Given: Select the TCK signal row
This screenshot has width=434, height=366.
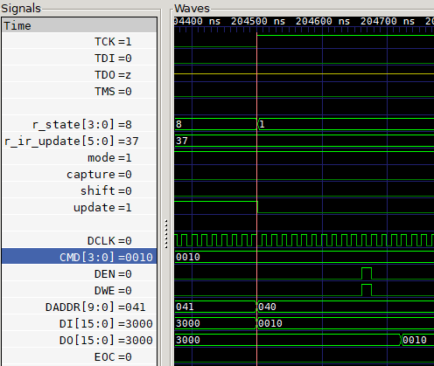Looking at the screenshot, I should click(80, 42).
